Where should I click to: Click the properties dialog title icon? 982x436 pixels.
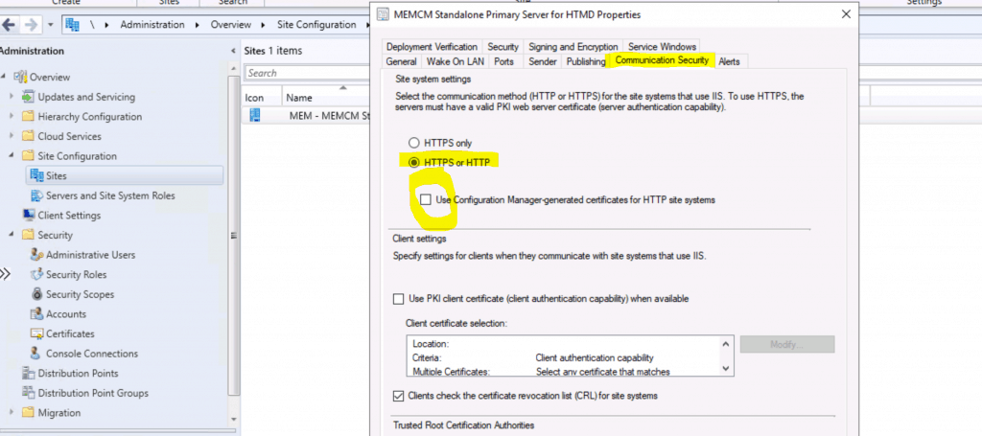[382, 13]
